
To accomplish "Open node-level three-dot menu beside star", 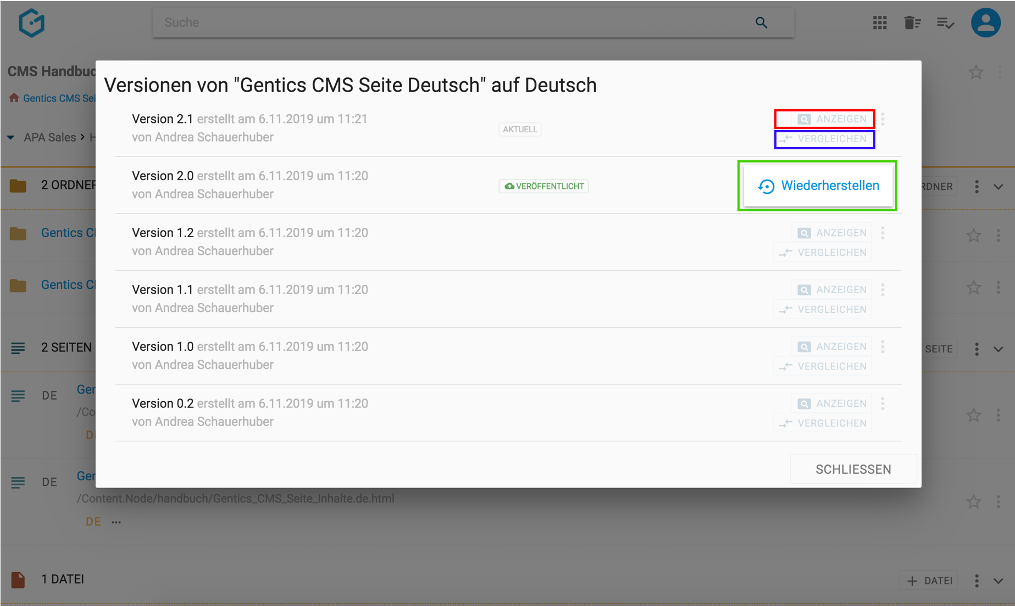I will (1000, 72).
